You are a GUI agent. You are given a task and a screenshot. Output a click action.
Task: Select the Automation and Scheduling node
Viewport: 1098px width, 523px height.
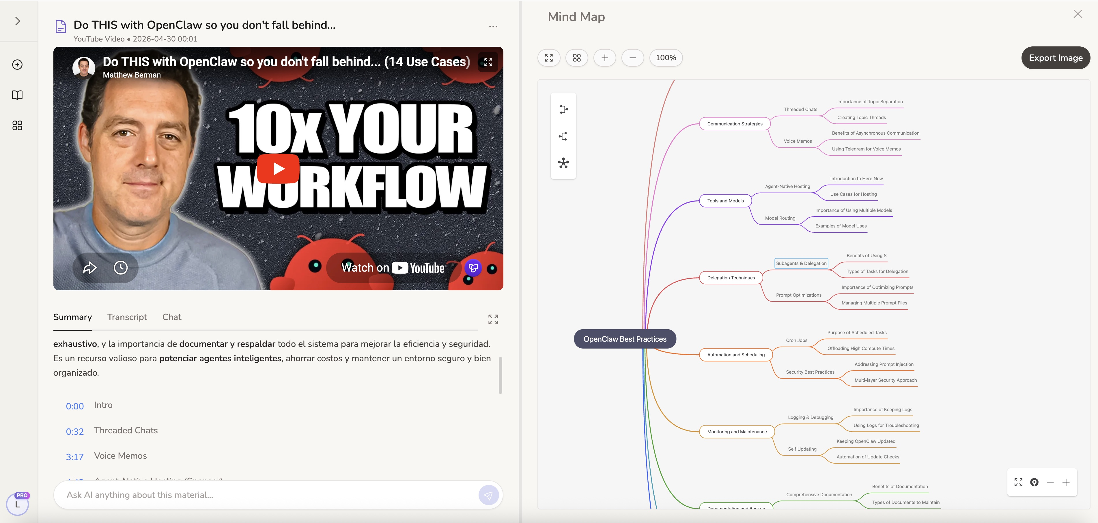pyautogui.click(x=736, y=355)
